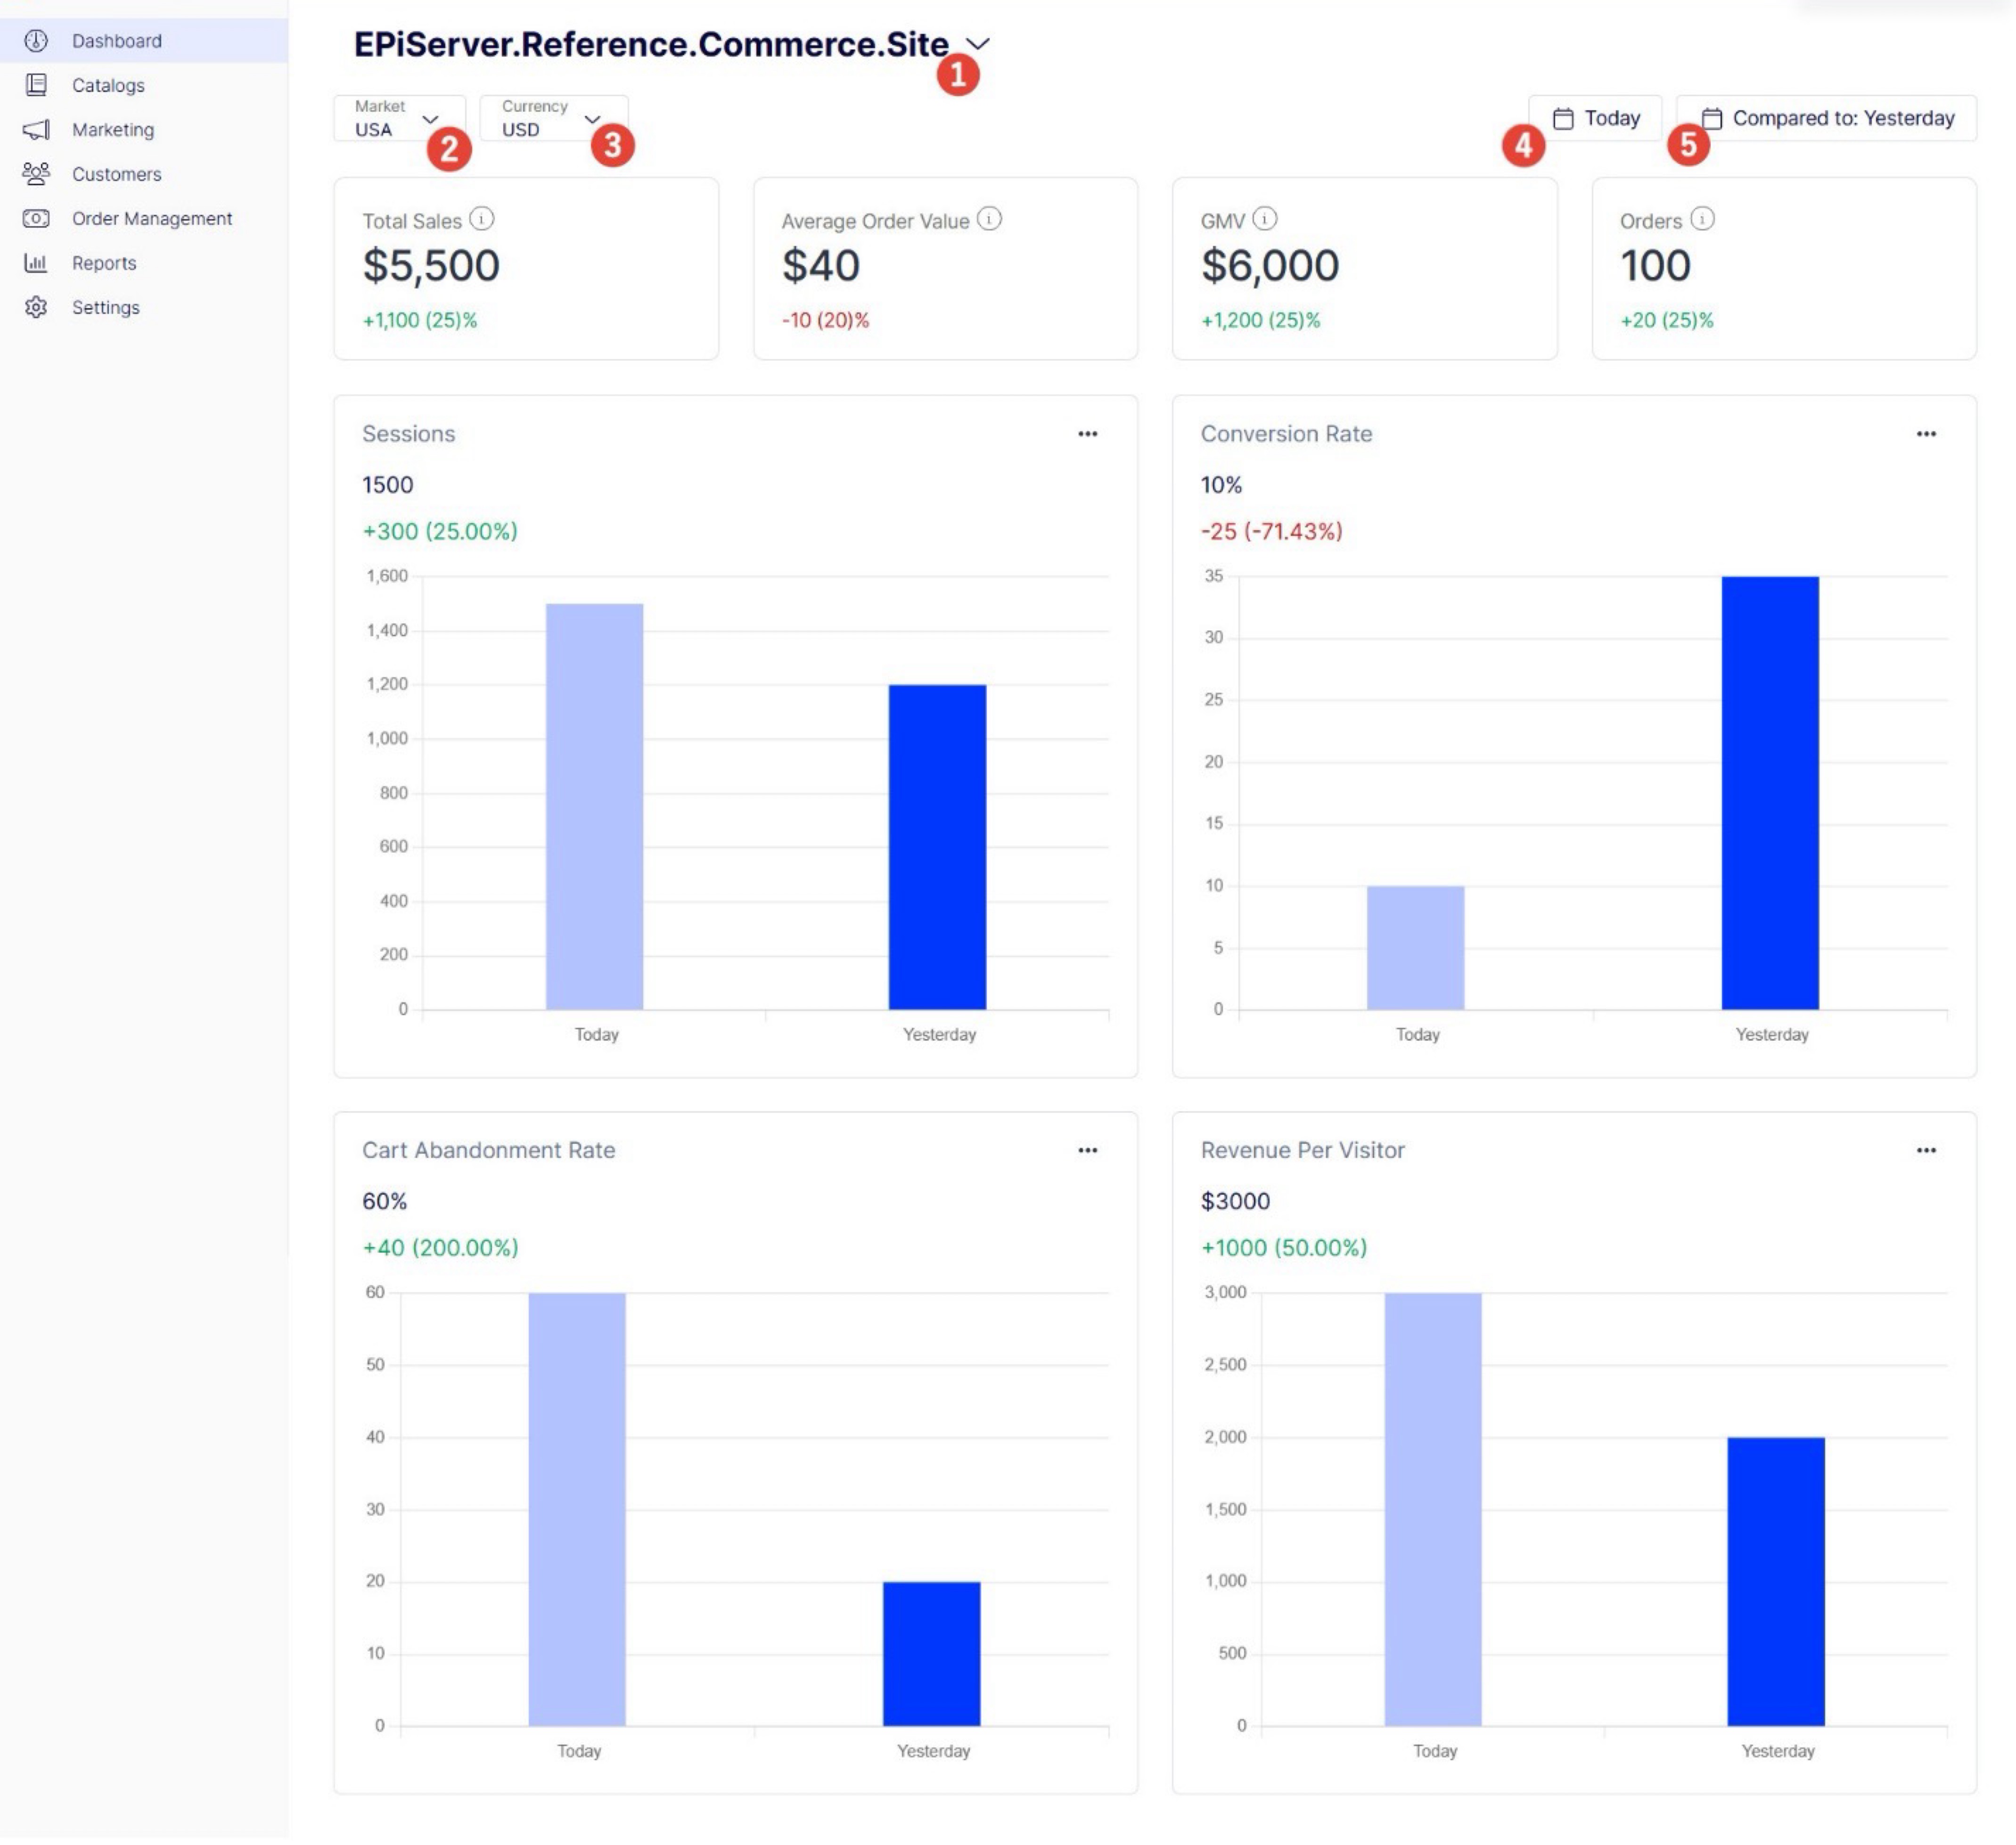Open Customers from the sidebar
This screenshot has width=2016, height=1845.
pyautogui.click(x=144, y=174)
